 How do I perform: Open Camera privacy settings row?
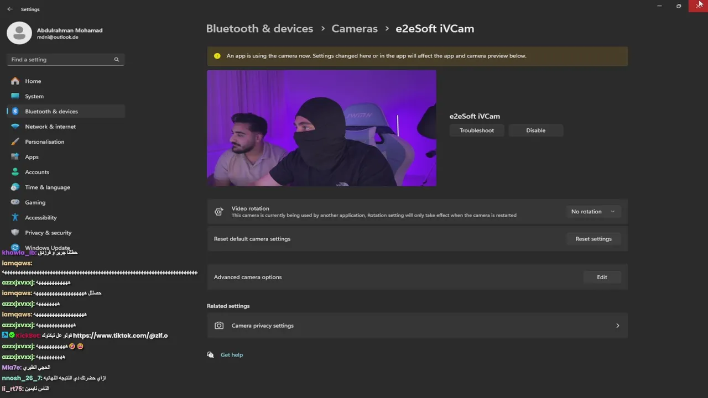417,326
